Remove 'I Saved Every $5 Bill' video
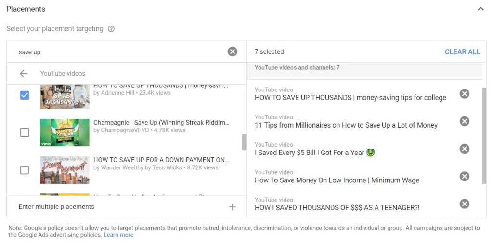The width and height of the screenshot is (493, 244). 465,149
